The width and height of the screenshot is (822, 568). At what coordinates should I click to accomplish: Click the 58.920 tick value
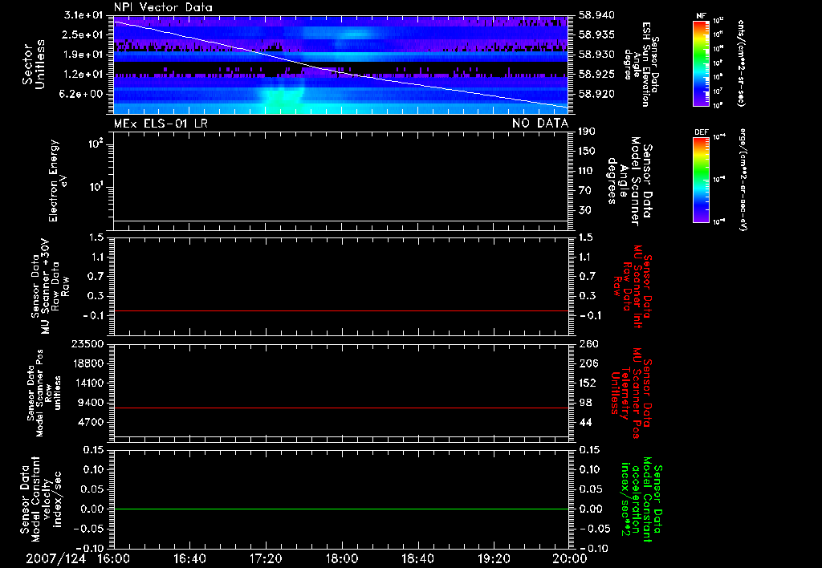point(596,95)
